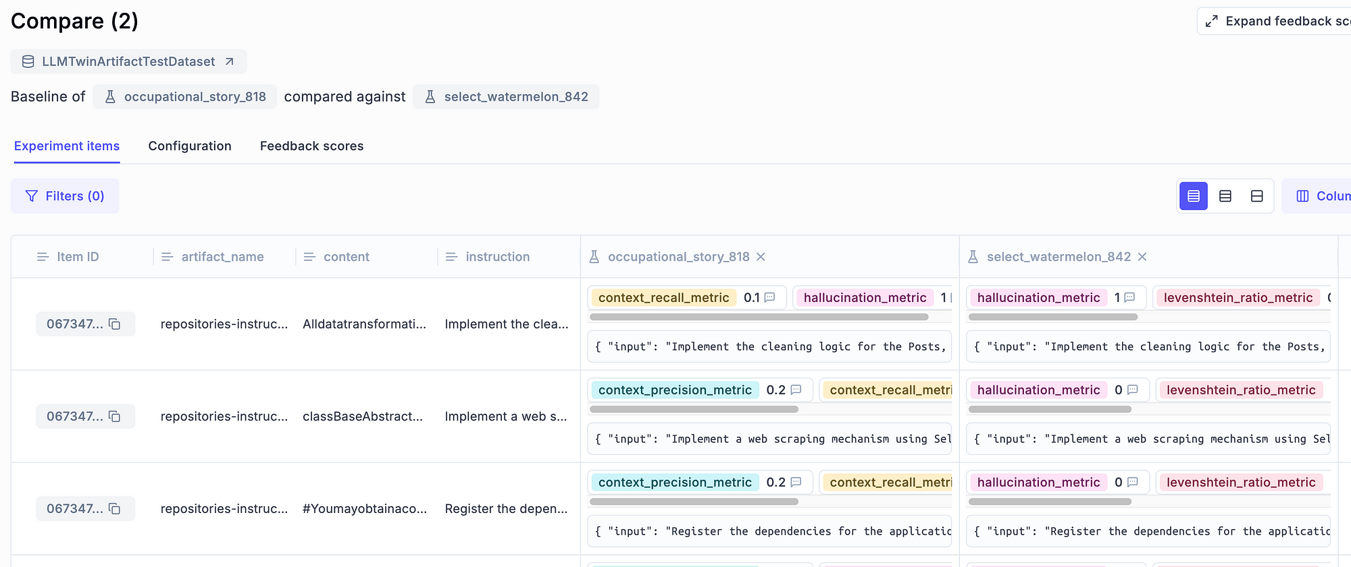
Task: Open the Configuration tab
Action: coord(190,146)
